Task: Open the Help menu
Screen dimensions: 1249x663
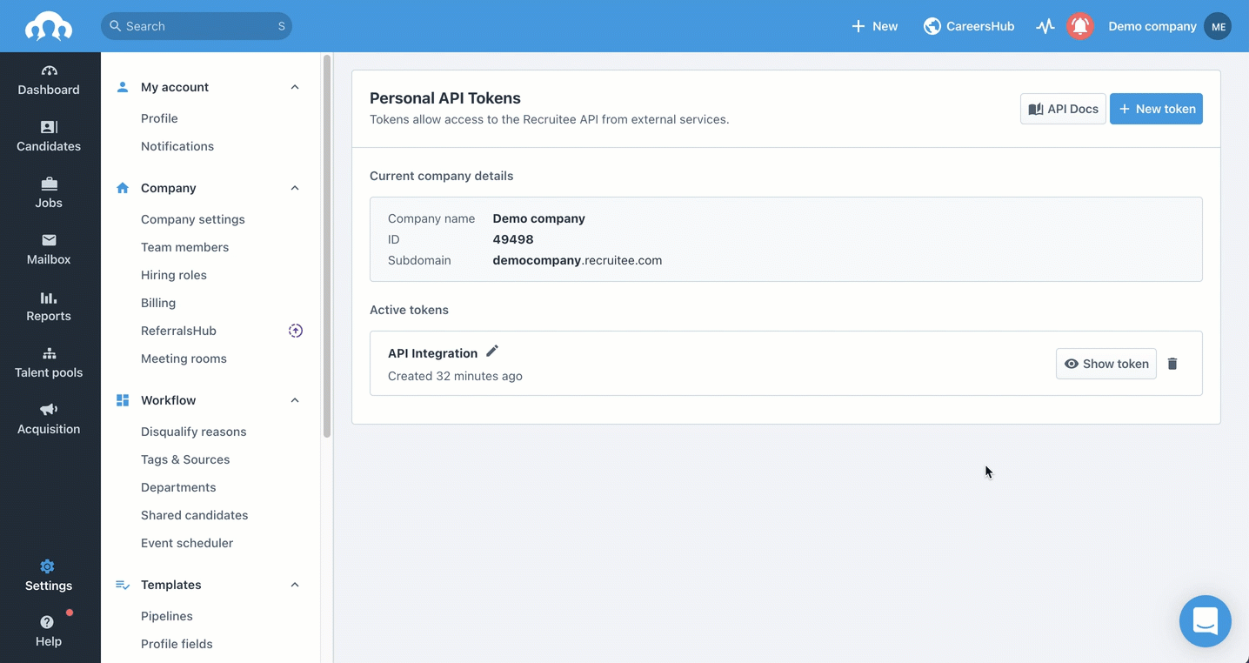Action: (49, 632)
